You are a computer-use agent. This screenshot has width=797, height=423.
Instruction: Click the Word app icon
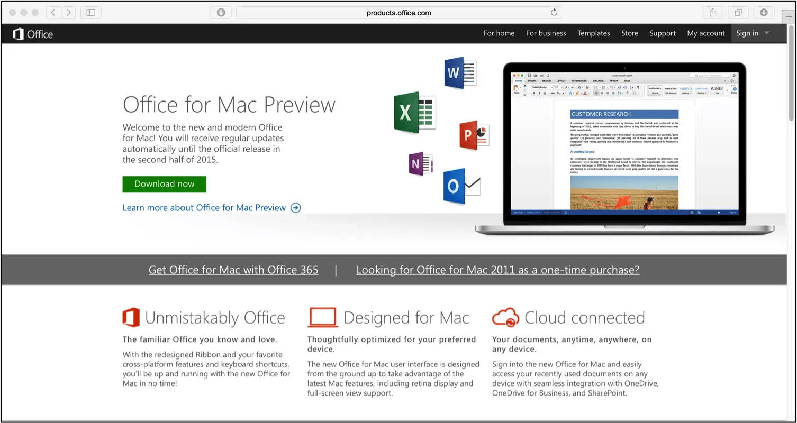[x=460, y=72]
